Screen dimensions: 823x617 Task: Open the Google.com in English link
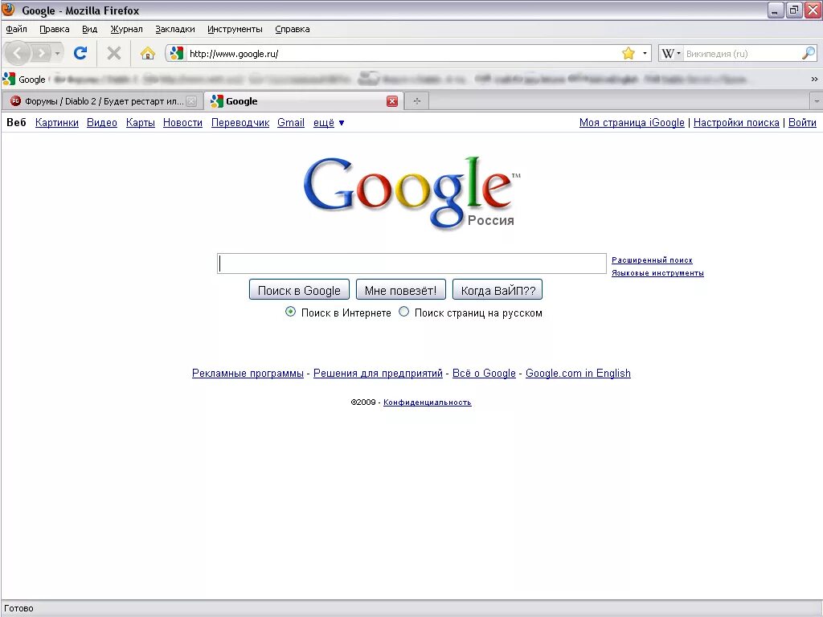click(578, 373)
